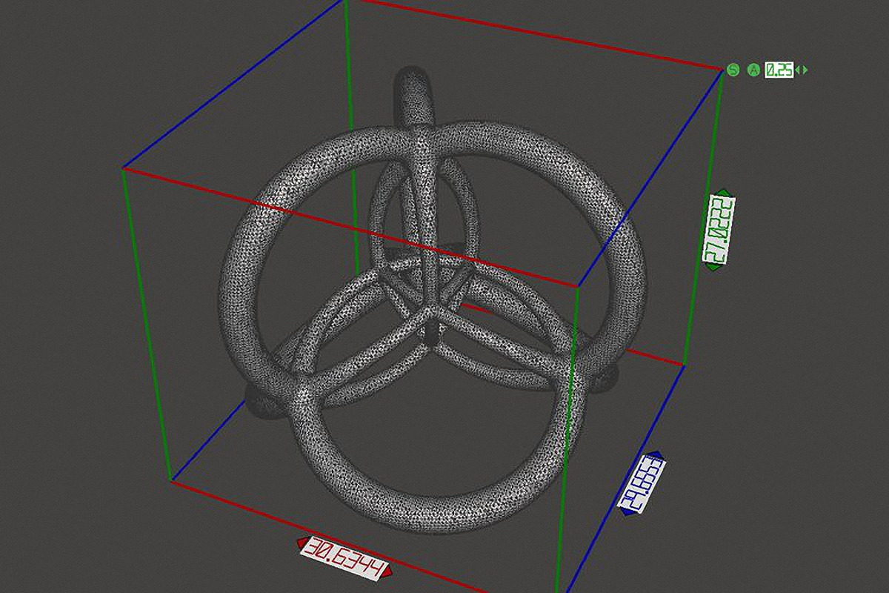The height and width of the screenshot is (593, 889).
Task: Click the arrow above the blue dimension value
Action: click(x=654, y=455)
